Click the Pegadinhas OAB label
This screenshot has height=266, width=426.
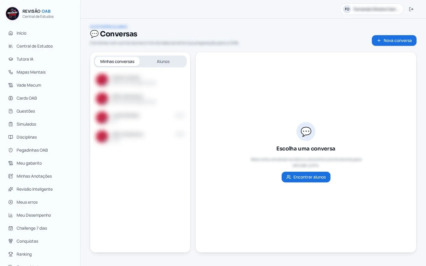[x=32, y=150]
